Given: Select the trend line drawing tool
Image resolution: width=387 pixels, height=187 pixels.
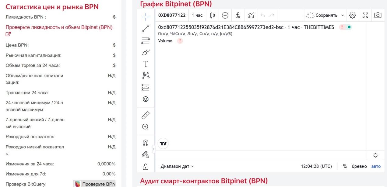Looking at the screenshot, I should [x=146, y=29].
